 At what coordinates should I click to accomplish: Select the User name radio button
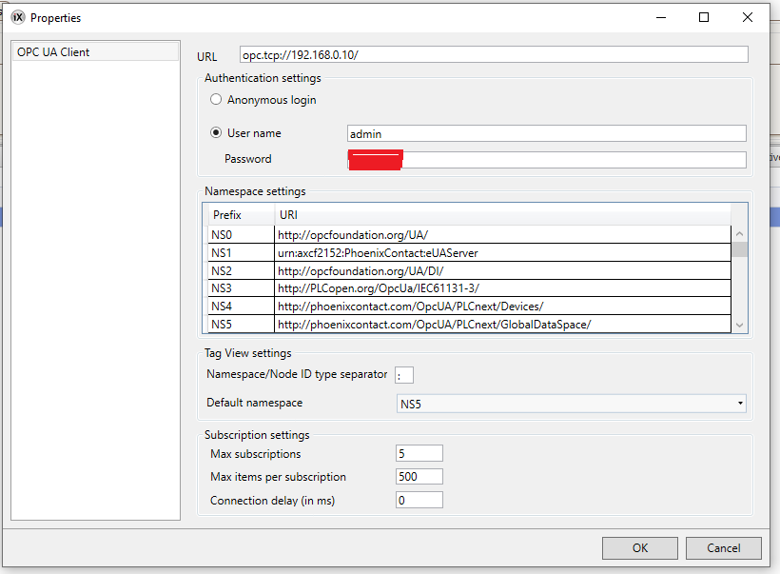tap(216, 133)
